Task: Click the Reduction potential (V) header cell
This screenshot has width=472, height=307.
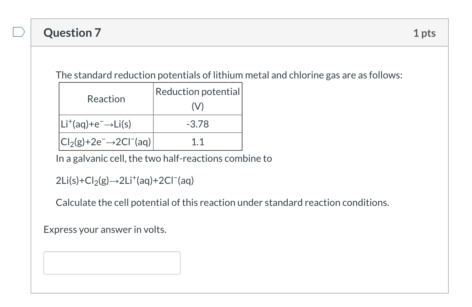Action: tap(197, 99)
